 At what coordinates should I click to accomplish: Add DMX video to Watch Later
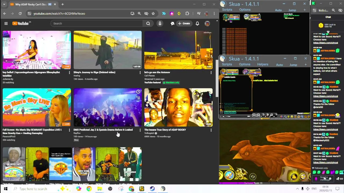(138, 92)
